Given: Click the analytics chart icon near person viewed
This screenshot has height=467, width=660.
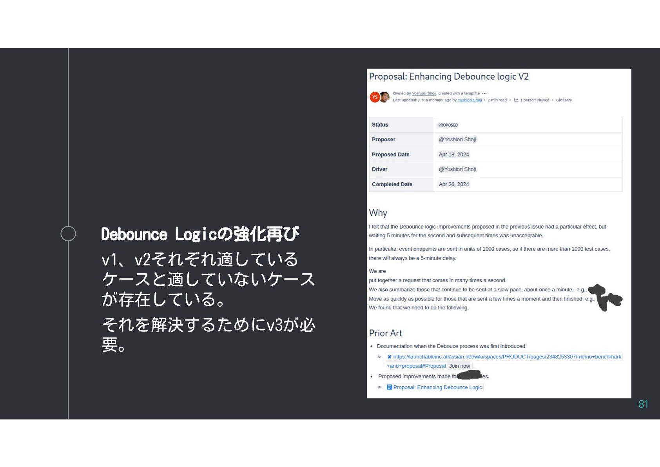Looking at the screenshot, I should pos(516,100).
